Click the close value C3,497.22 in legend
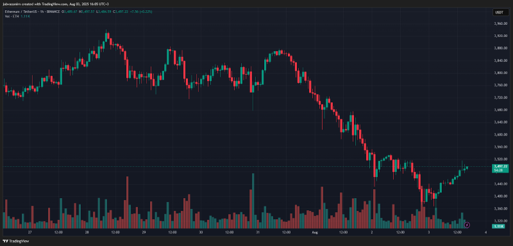Viewport: 513px width, 246px height. tap(121, 12)
